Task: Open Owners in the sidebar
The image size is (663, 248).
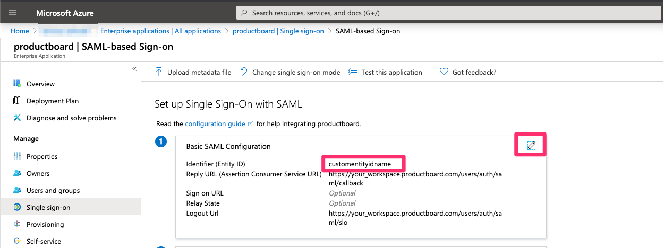Action: pyautogui.click(x=38, y=173)
